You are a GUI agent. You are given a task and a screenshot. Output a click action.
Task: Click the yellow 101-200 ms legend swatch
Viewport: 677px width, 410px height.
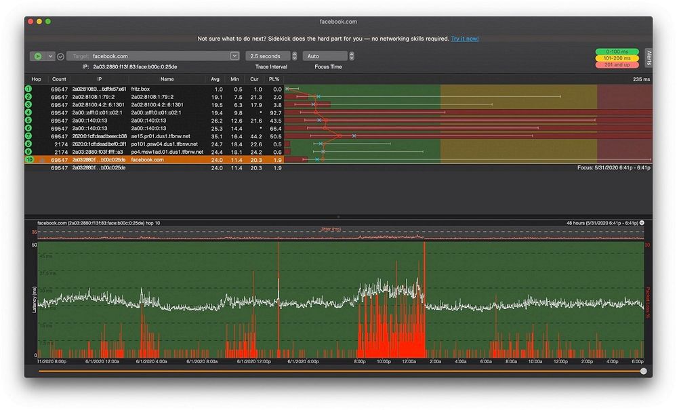(617, 58)
